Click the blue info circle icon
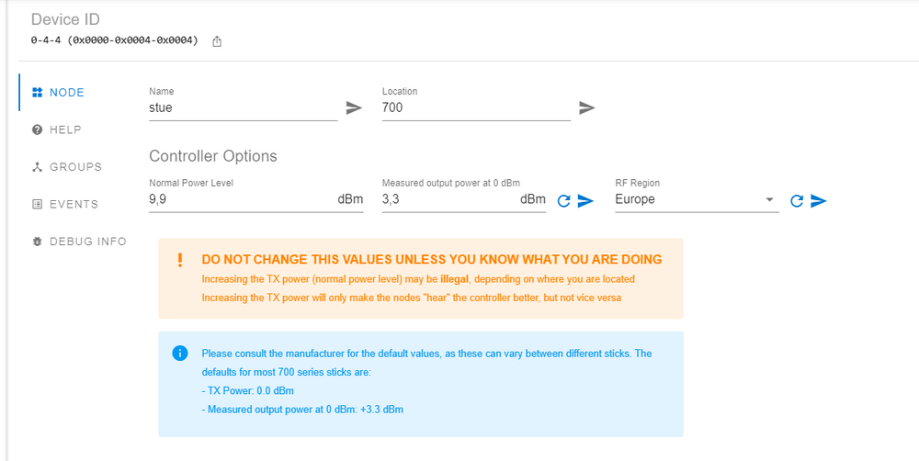This screenshot has width=919, height=461. tap(180, 354)
